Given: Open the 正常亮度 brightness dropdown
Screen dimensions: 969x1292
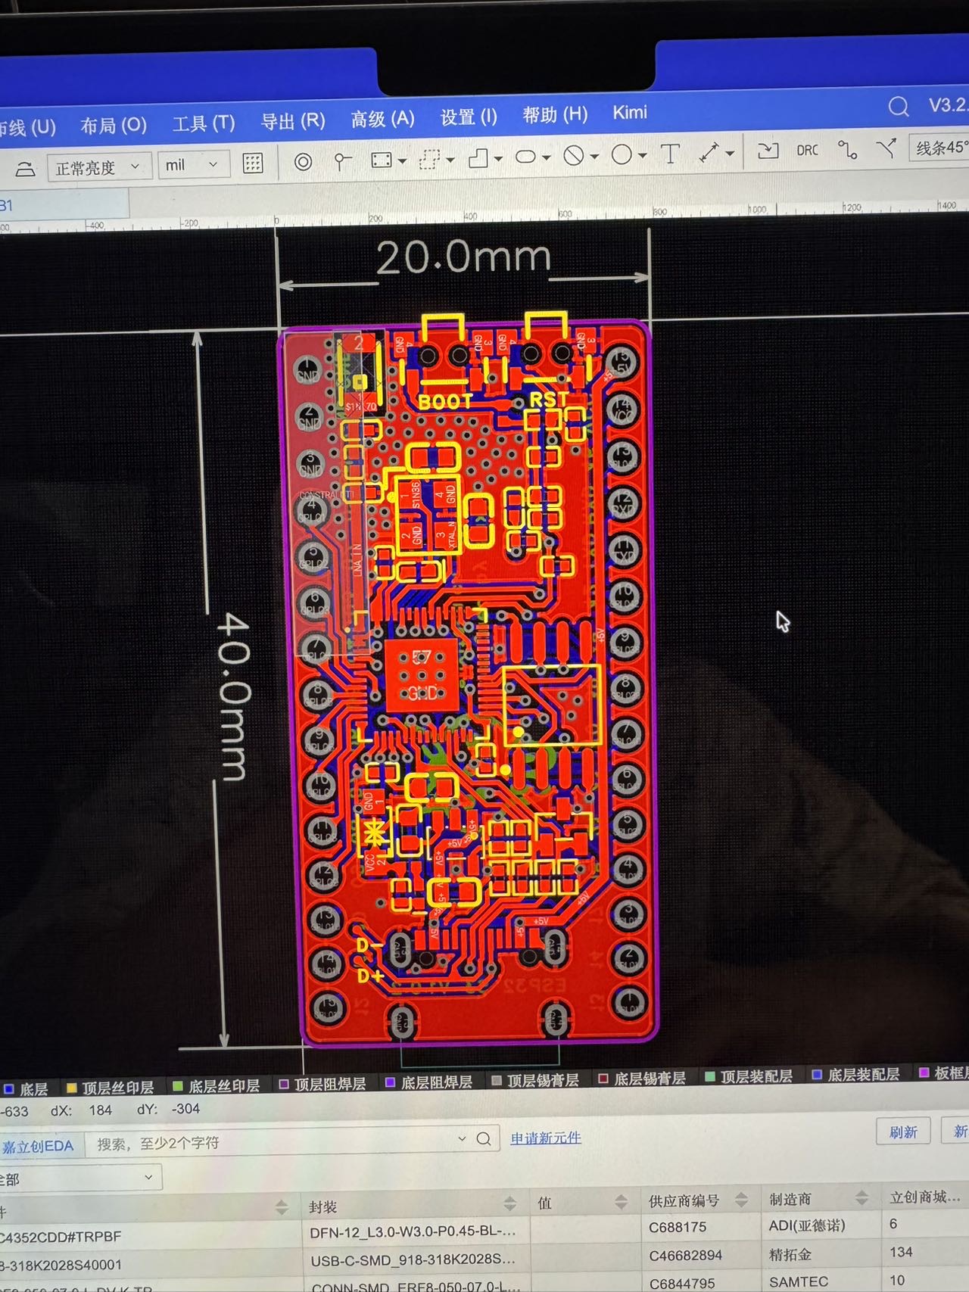Looking at the screenshot, I should click(98, 167).
